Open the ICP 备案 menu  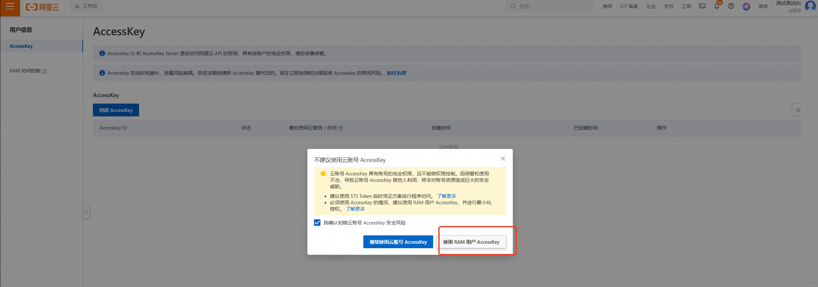[x=629, y=6]
